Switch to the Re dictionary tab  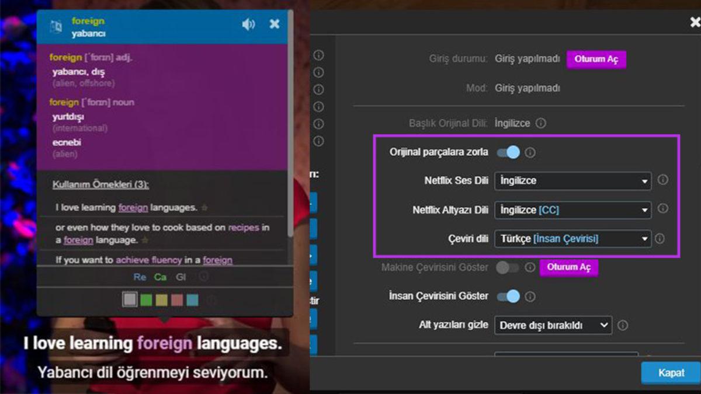click(140, 277)
